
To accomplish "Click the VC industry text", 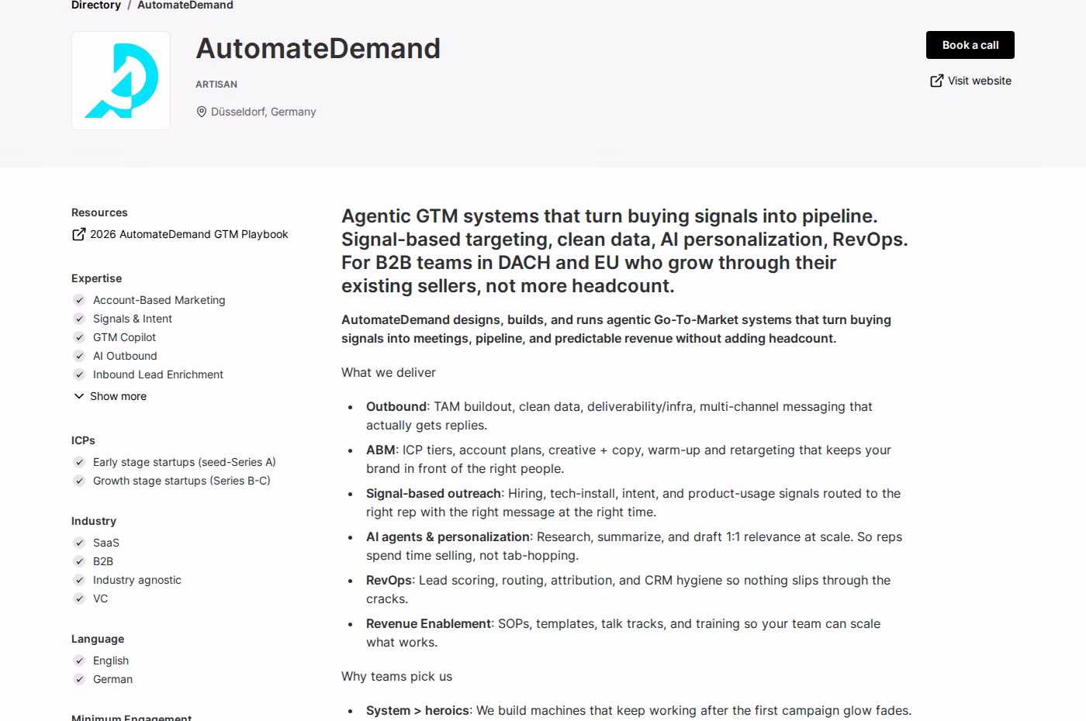I will point(101,599).
